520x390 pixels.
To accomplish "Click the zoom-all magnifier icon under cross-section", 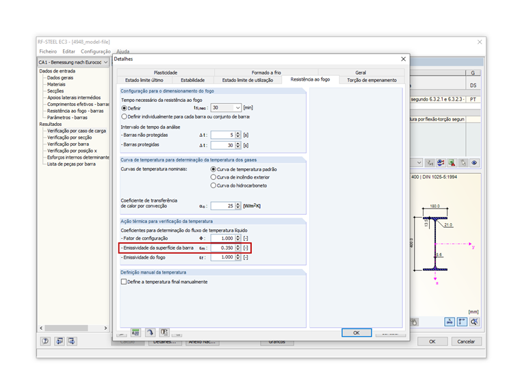I will (474, 322).
